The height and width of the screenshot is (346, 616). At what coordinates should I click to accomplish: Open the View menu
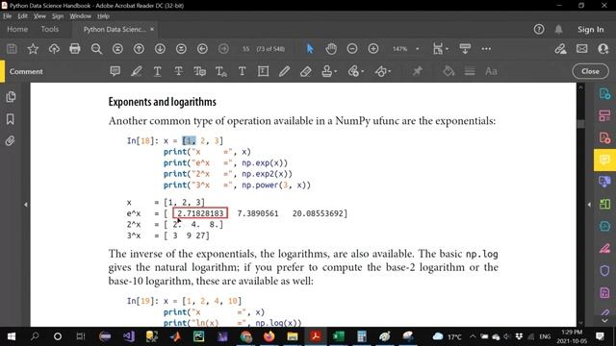click(x=39, y=16)
